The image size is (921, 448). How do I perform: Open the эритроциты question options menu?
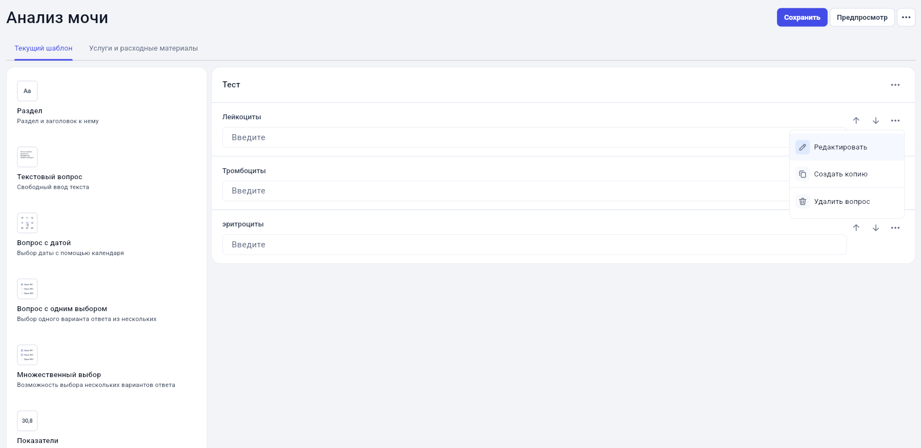[895, 228]
